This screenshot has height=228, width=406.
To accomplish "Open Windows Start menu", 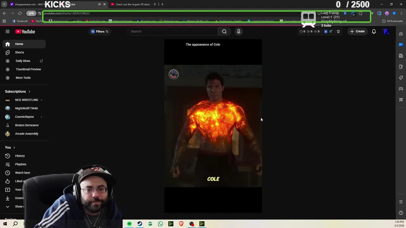I will 5,224.
